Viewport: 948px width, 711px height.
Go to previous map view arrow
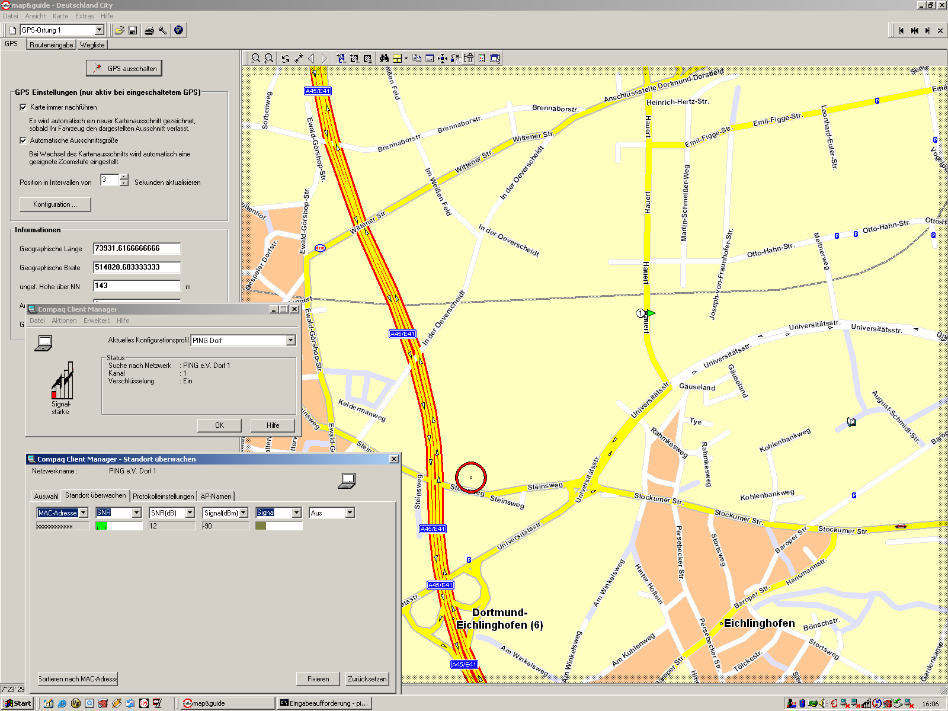(x=312, y=58)
